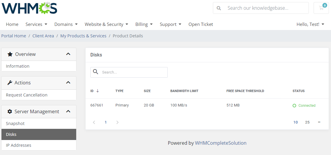Click the WHMCS logo
This screenshot has height=155, width=331.
[x=29, y=8]
